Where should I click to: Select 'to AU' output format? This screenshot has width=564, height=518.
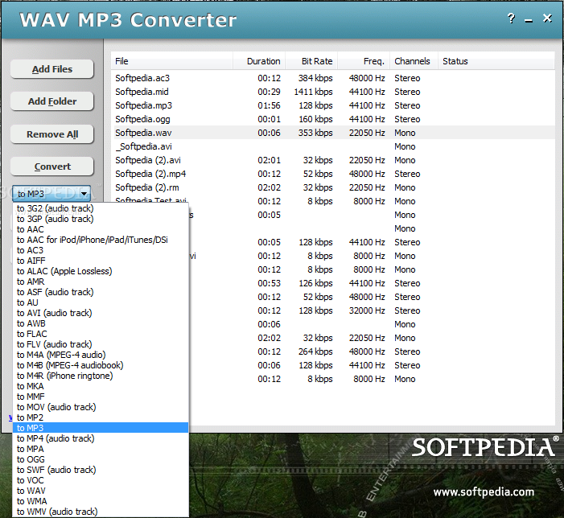pyautogui.click(x=101, y=302)
